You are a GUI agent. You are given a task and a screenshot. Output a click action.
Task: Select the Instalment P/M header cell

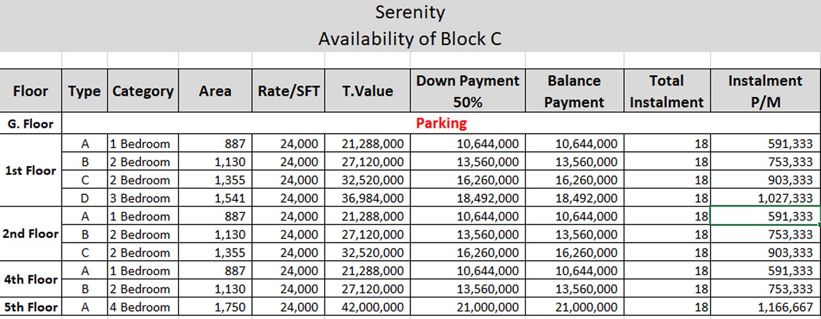coord(765,91)
